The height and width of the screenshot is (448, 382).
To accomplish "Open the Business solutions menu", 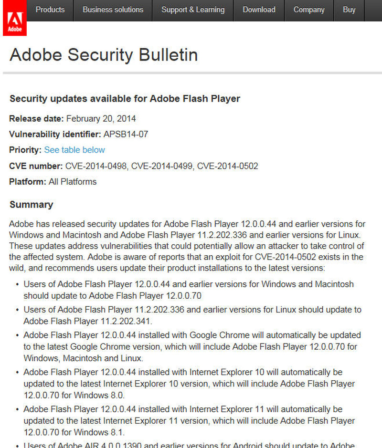I will pyautogui.click(x=113, y=10).
